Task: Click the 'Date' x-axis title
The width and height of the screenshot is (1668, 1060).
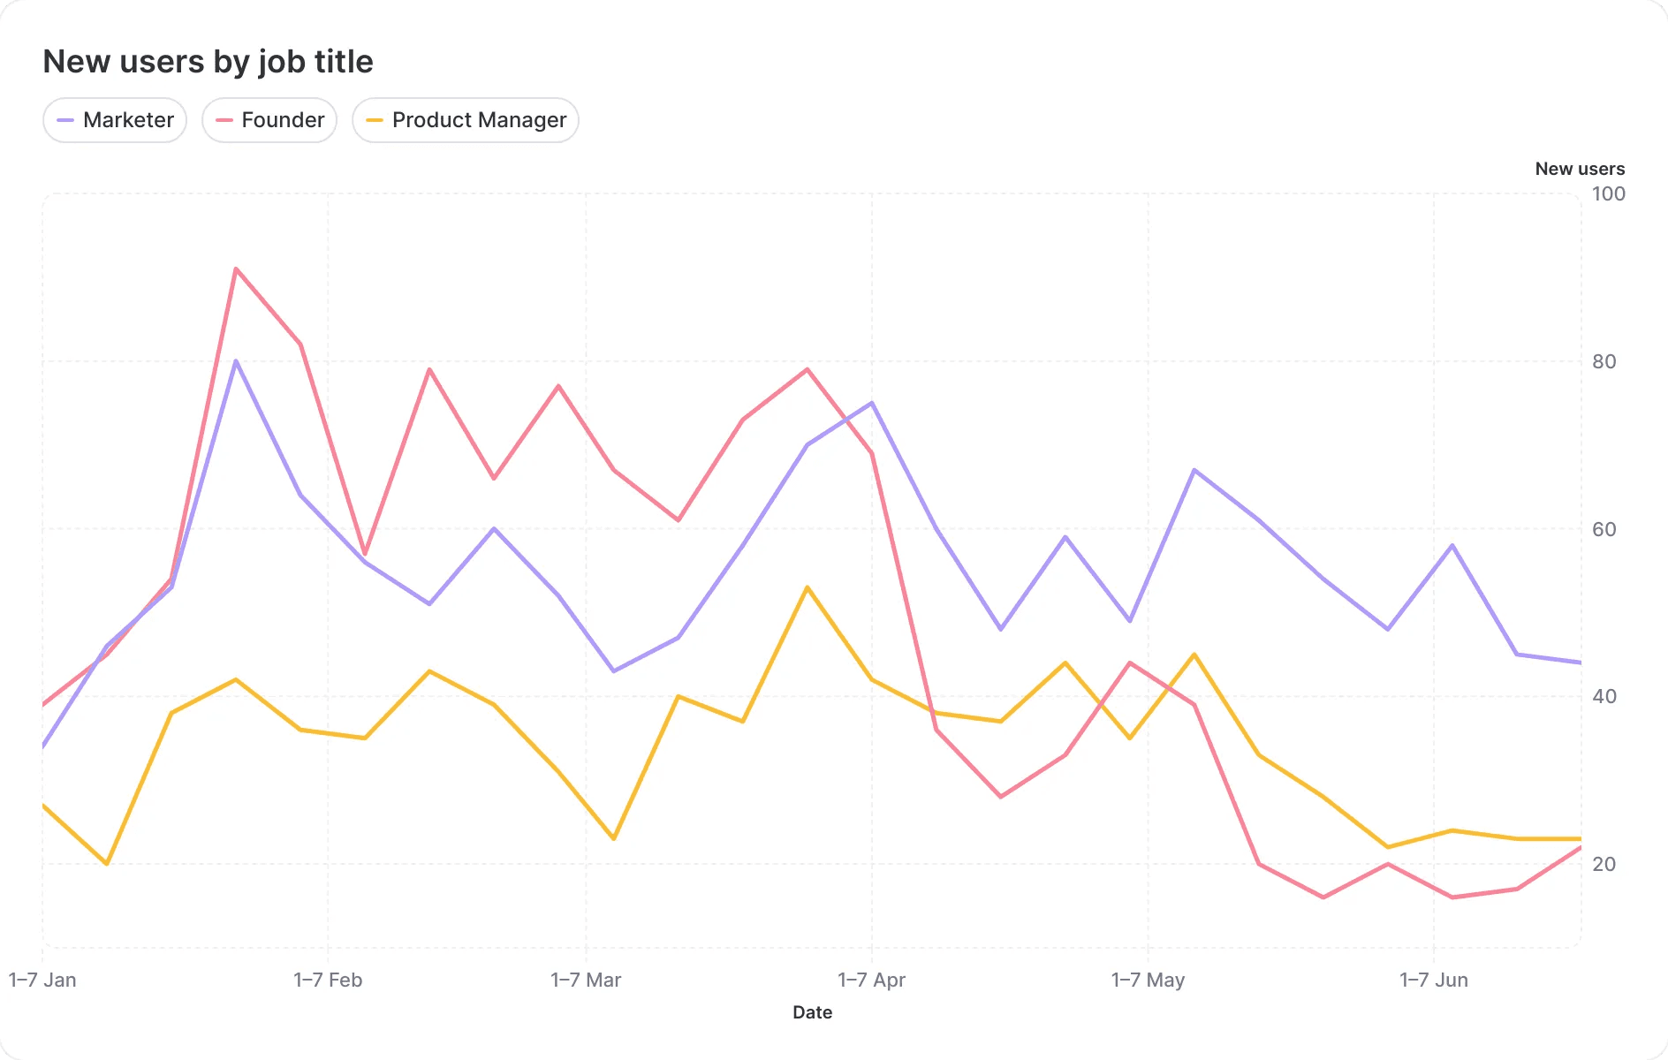Action: click(812, 1012)
